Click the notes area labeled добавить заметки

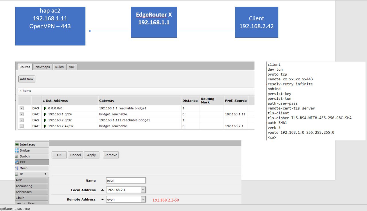(15, 209)
